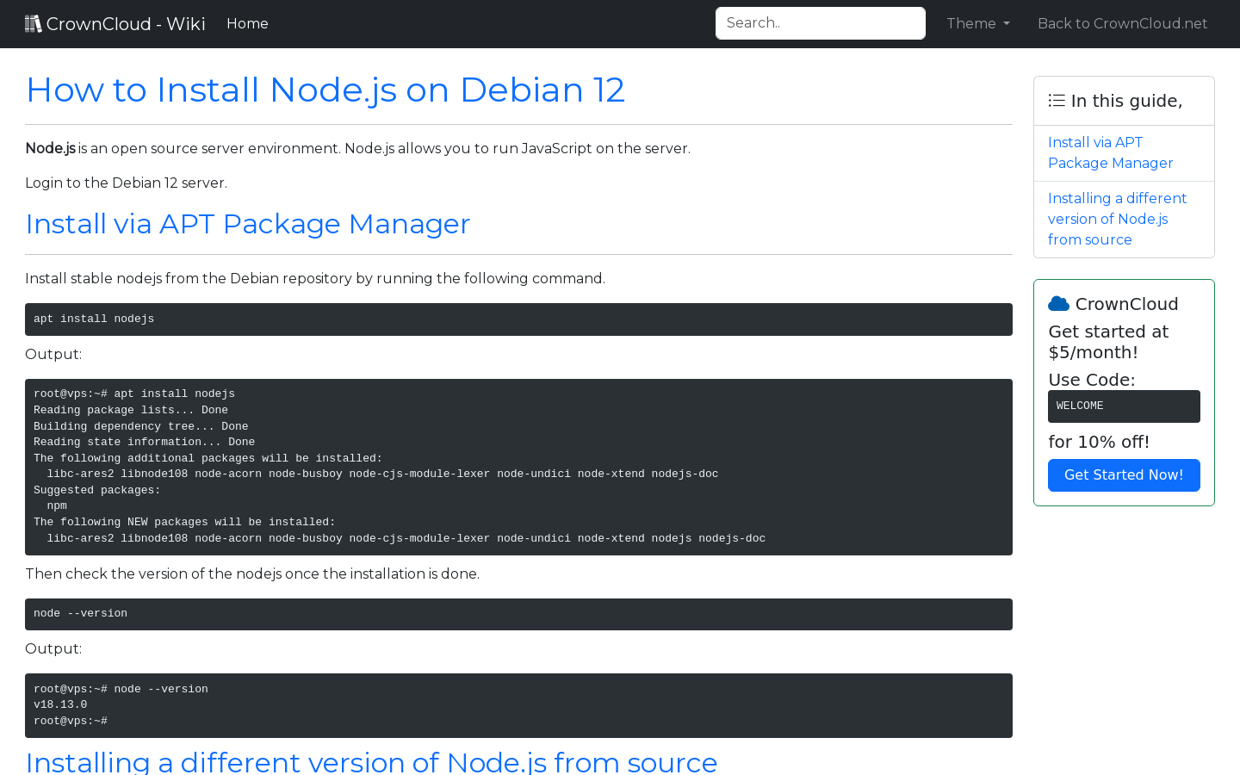Viewport: 1240px width, 775px height.
Task: Click the list icon beside 'In this guide,'
Action: (1056, 100)
